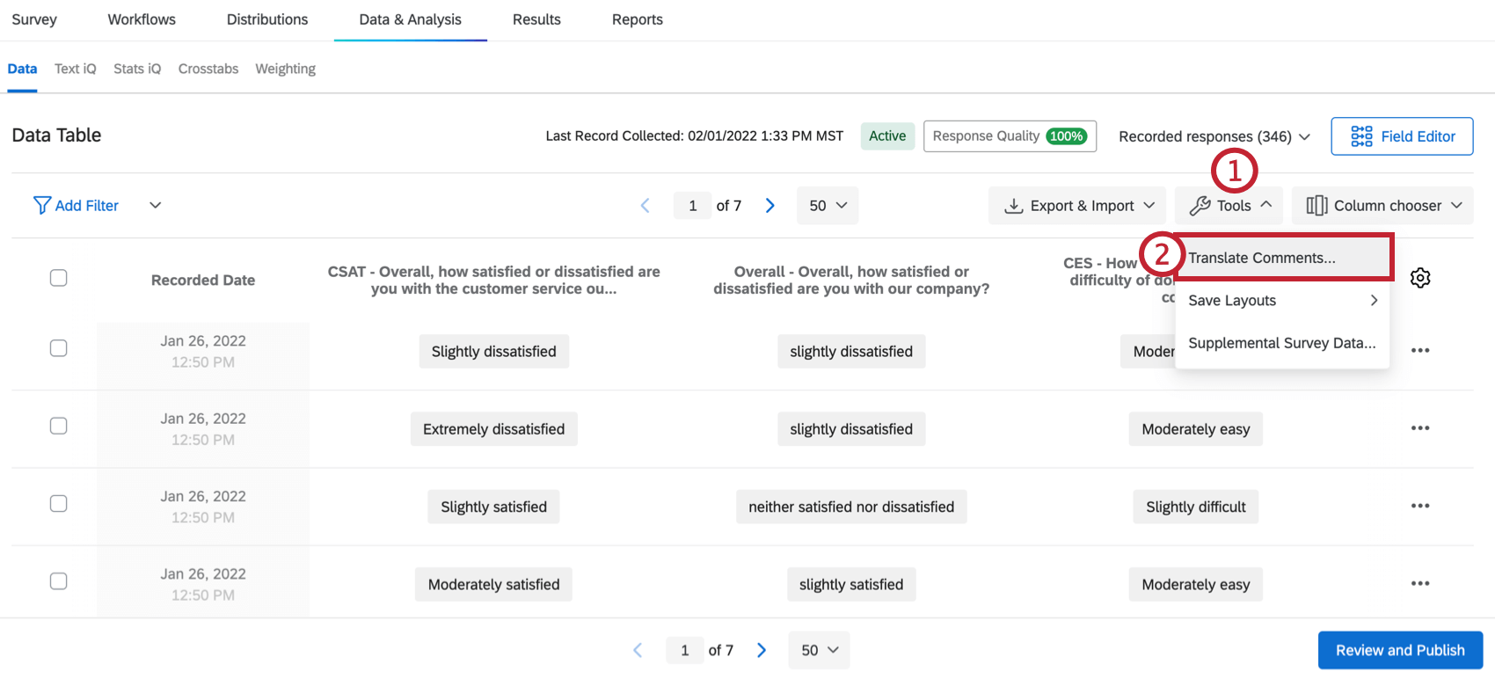Open the Column chooser dropdown

click(x=1383, y=205)
